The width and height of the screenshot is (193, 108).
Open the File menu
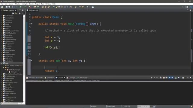point(2,4)
